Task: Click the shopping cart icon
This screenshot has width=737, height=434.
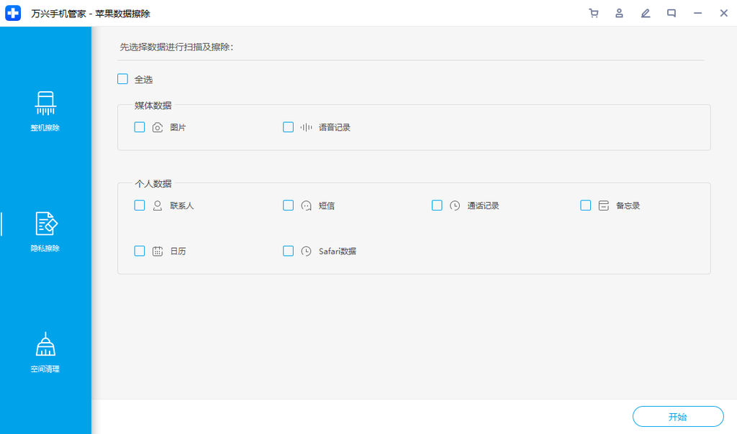Action: pos(593,13)
